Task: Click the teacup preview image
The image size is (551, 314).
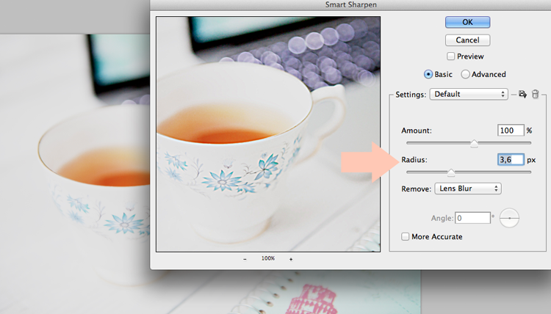Action: tap(268, 134)
